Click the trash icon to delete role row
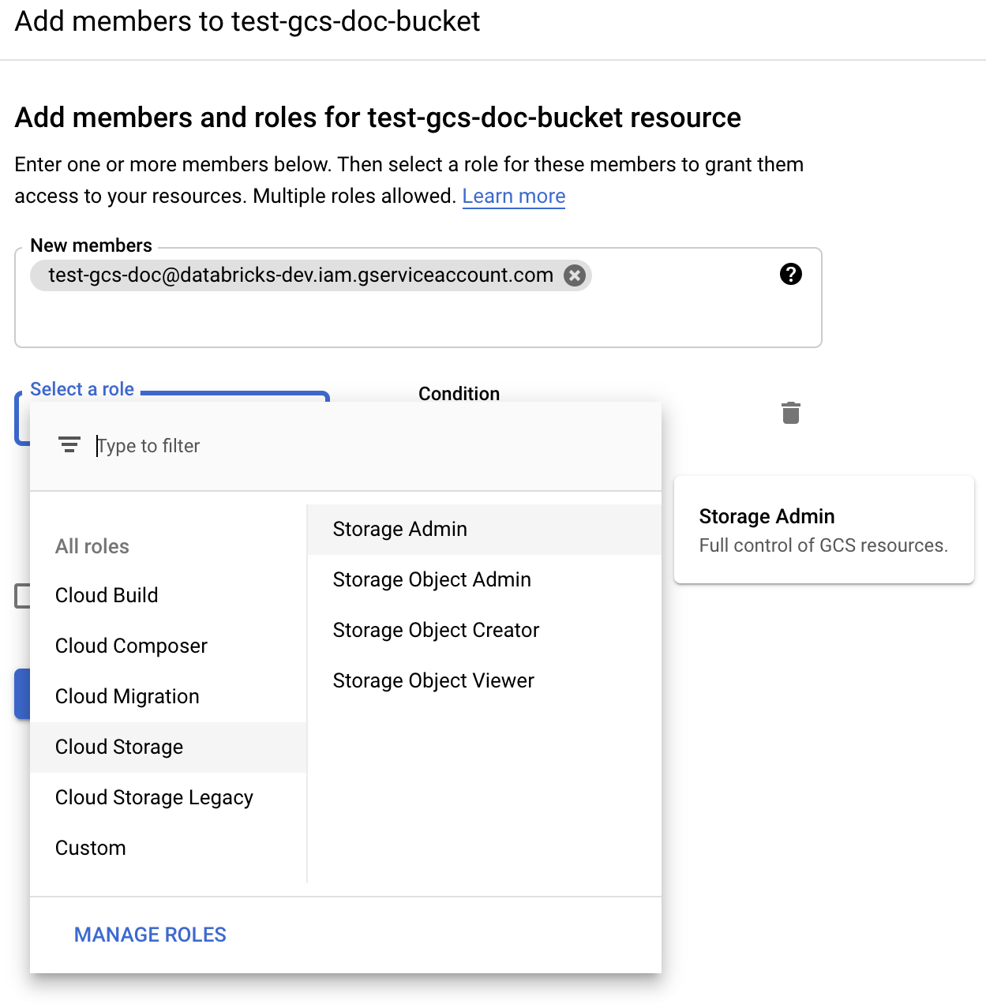Screen dimensions: 986x1004 click(789, 412)
